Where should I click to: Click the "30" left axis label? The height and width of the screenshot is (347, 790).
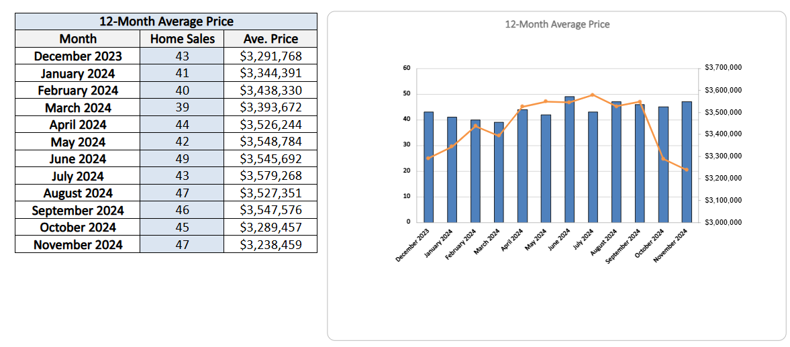(407, 145)
